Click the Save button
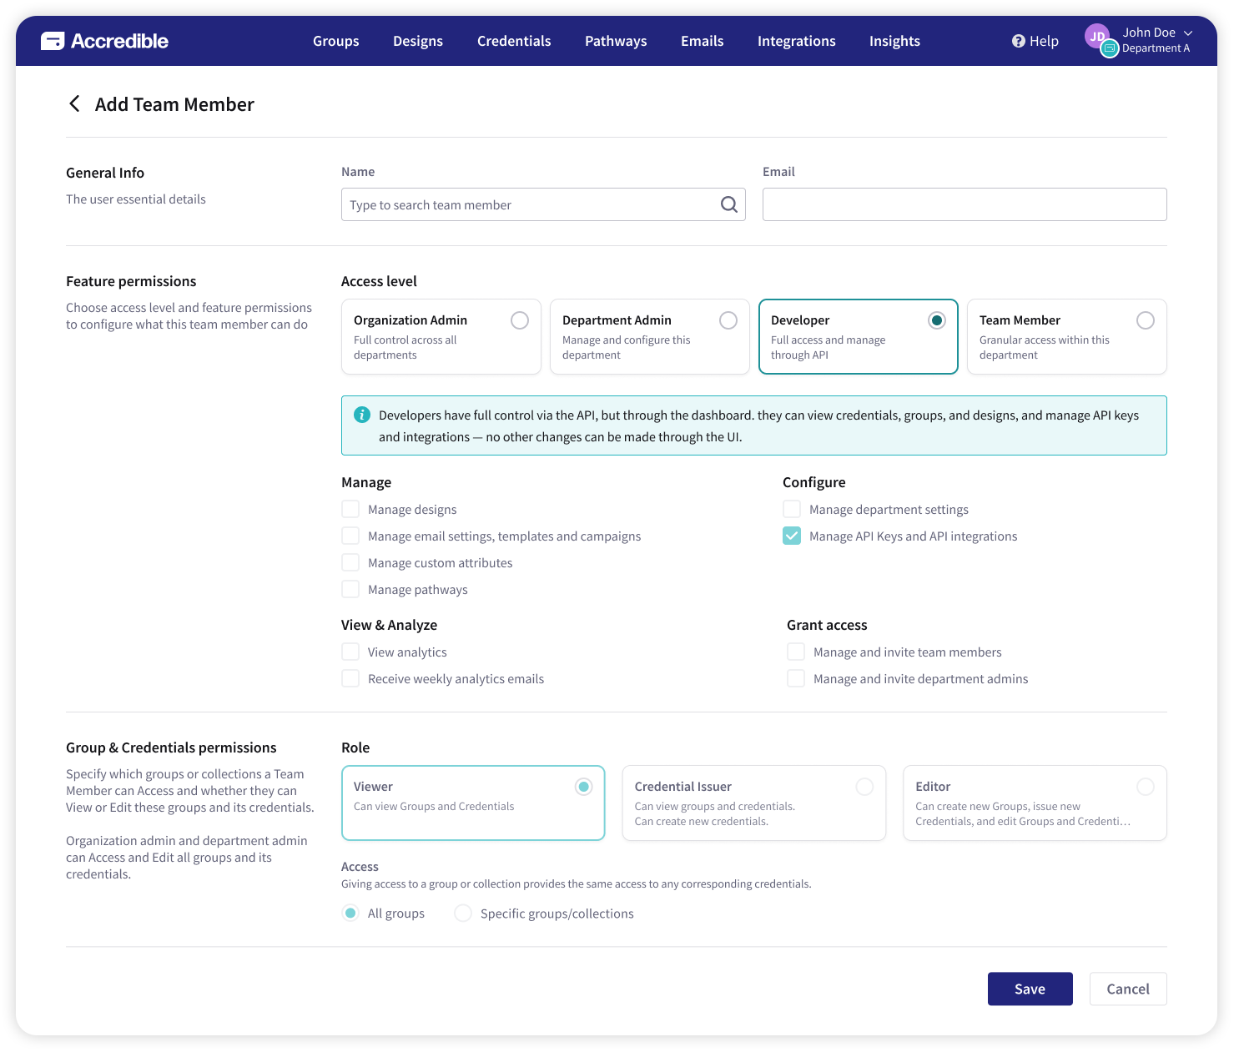This screenshot has height=1052, width=1234. (x=1030, y=989)
